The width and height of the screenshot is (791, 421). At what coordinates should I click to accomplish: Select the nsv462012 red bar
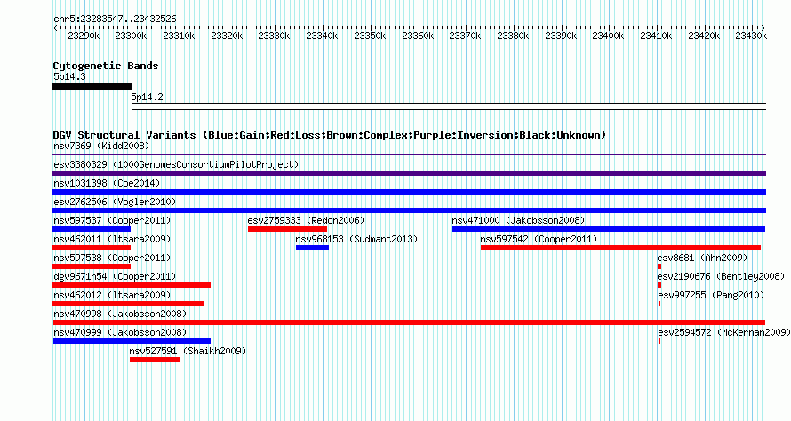point(128,304)
